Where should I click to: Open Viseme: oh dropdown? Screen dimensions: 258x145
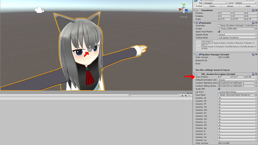click(x=237, y=137)
